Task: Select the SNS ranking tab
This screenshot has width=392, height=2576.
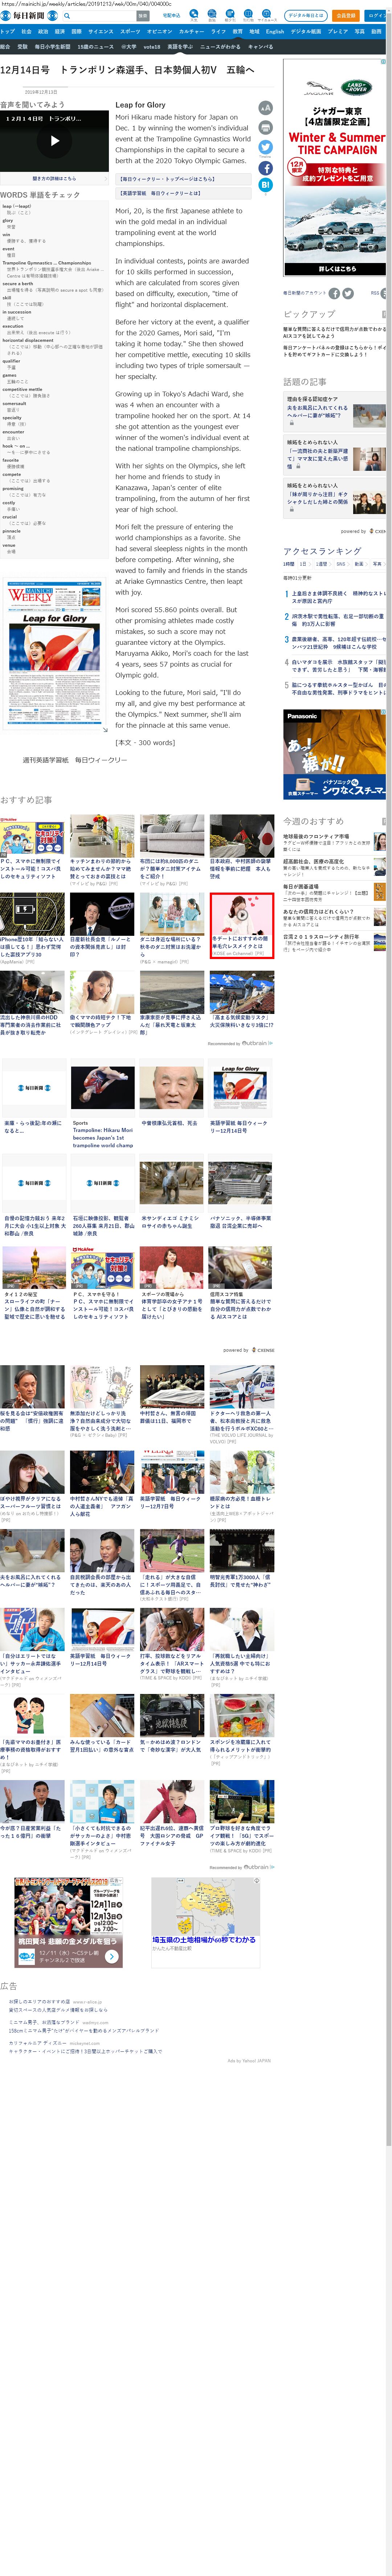Action: click(x=340, y=564)
